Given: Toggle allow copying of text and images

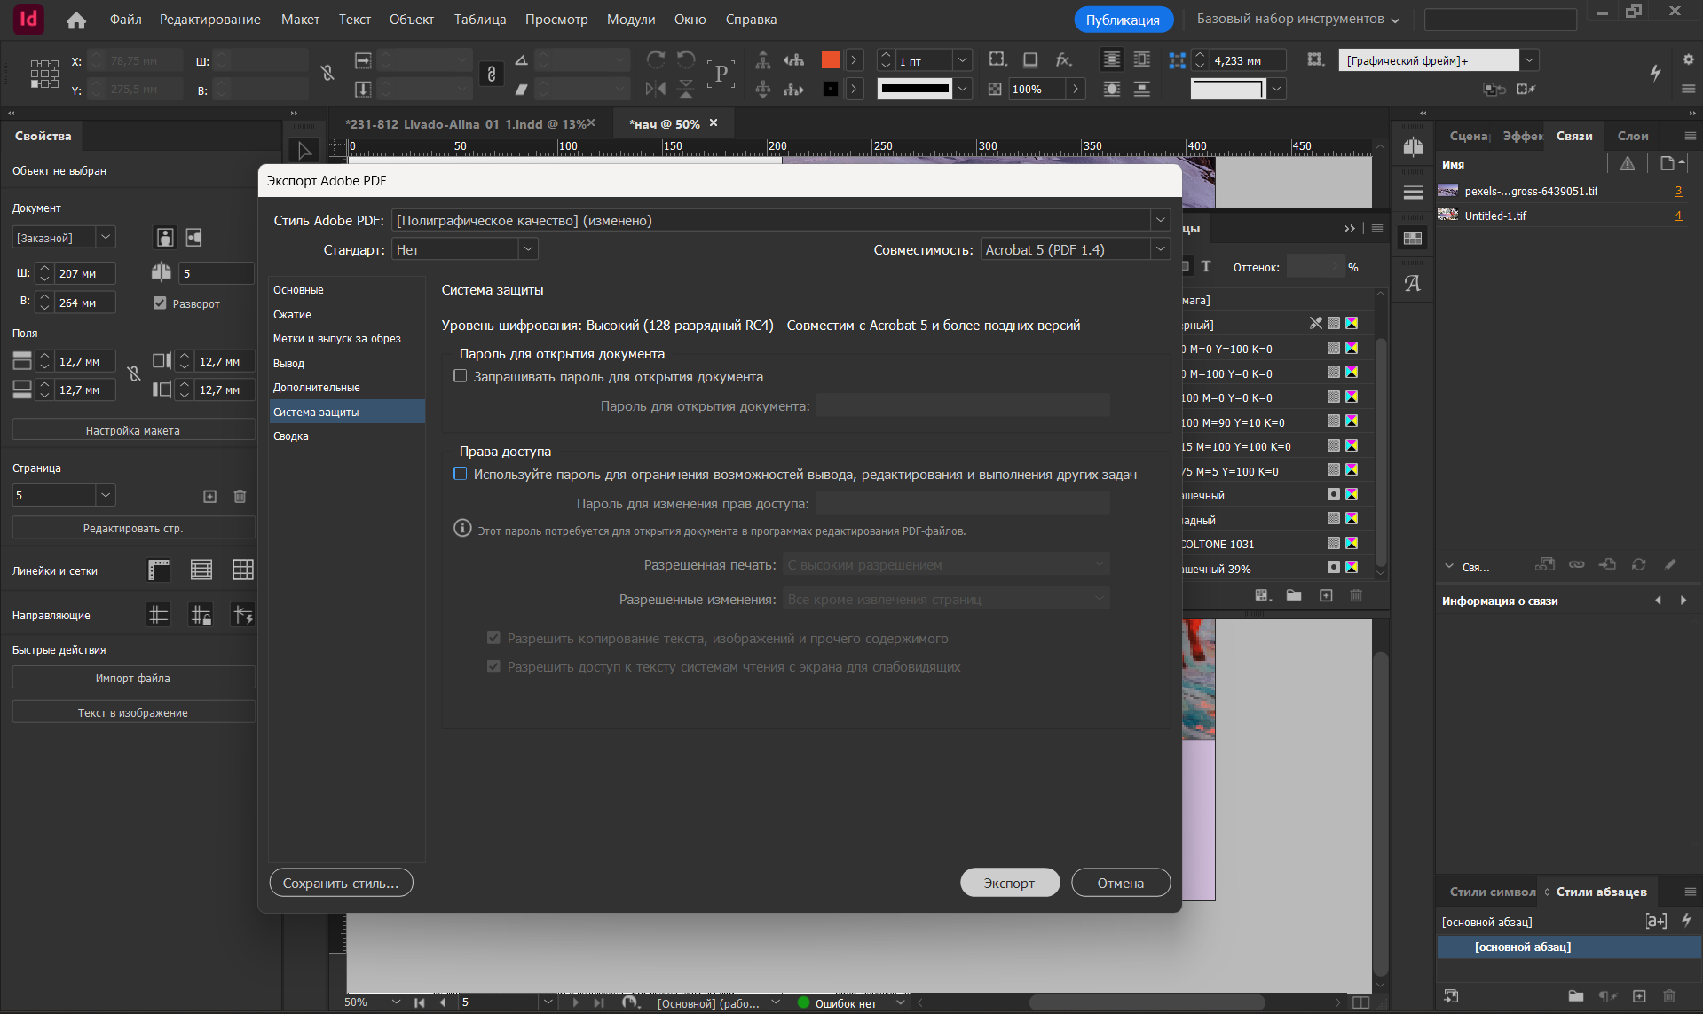Looking at the screenshot, I should click(493, 638).
